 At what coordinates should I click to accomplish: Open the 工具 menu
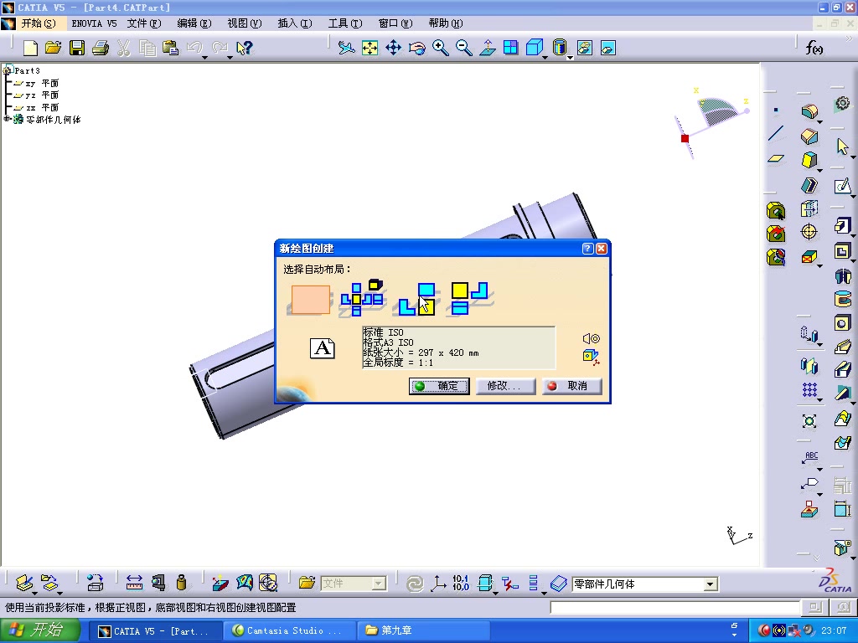coord(344,23)
